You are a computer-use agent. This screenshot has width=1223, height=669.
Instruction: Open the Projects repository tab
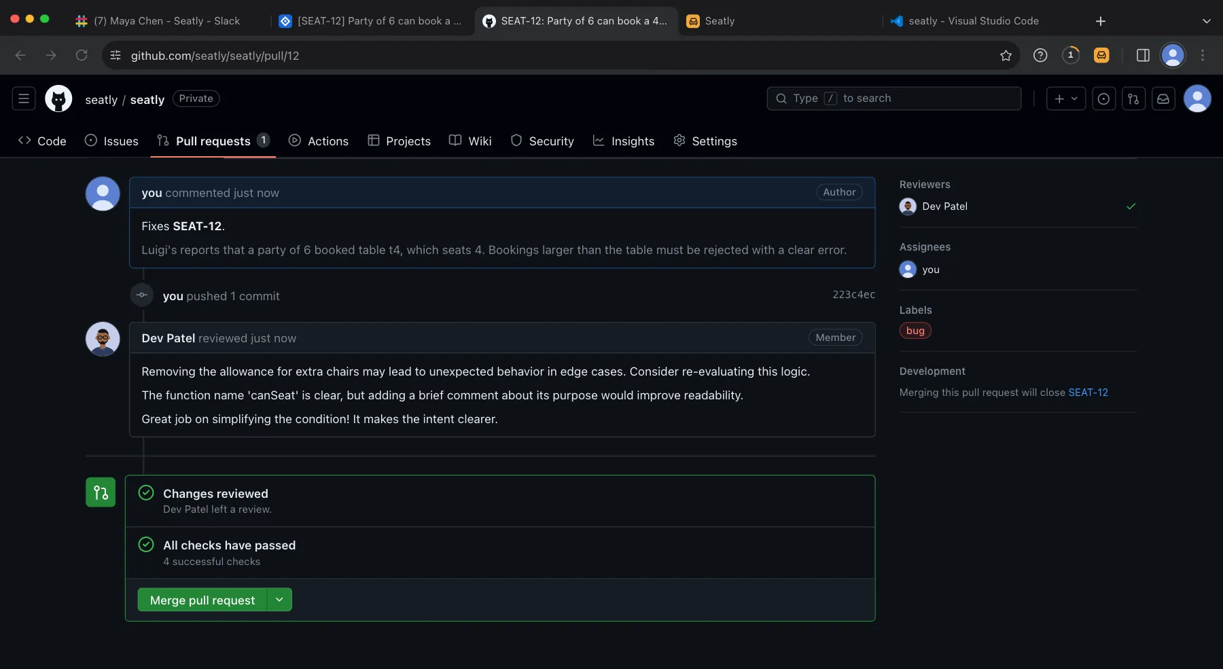[x=399, y=141]
